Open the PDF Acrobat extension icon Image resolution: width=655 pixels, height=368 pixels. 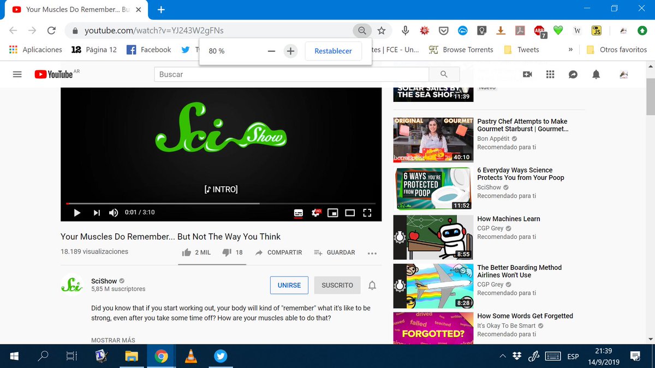click(x=520, y=31)
